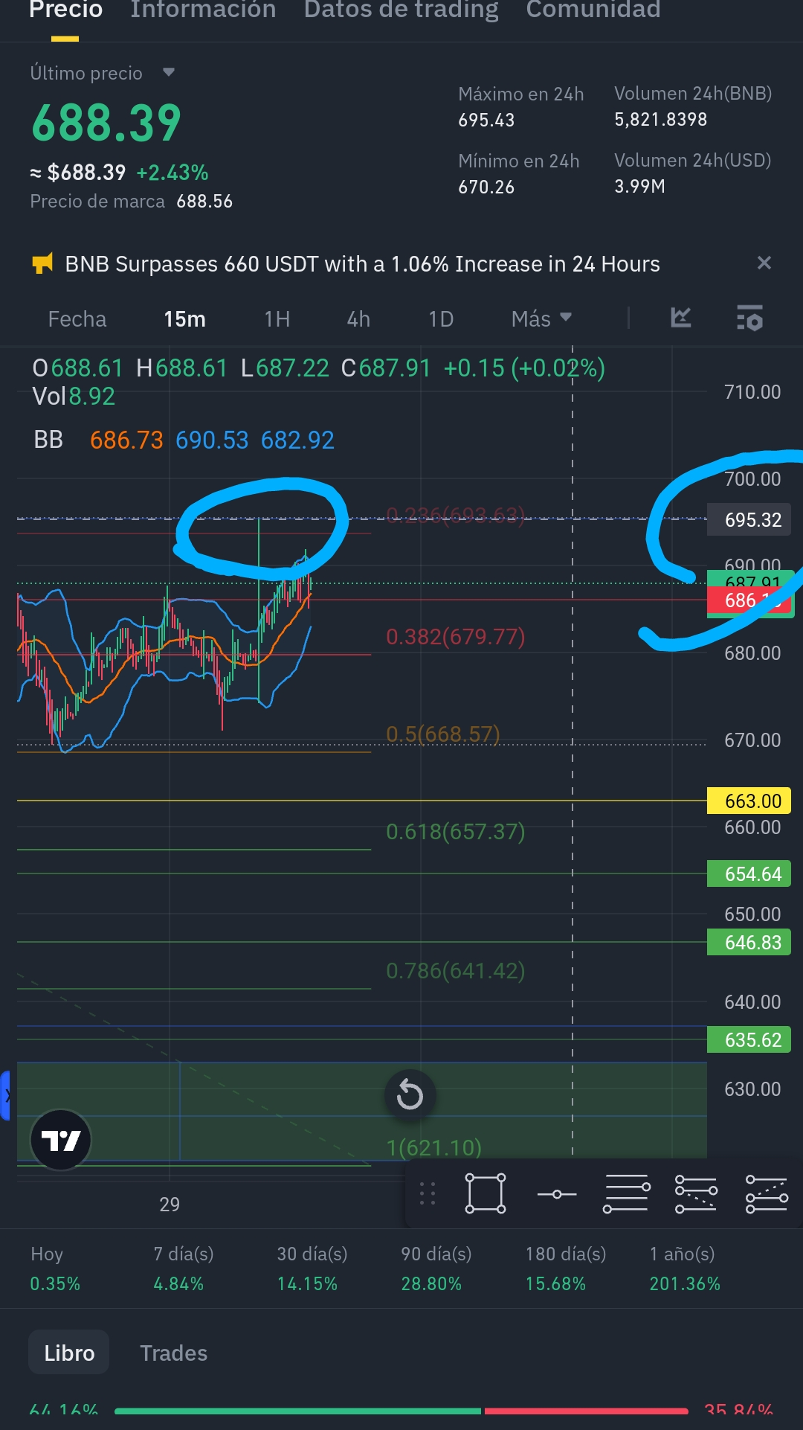This screenshot has height=1430, width=803.
Task: Tap the green 646.83 price label
Action: pos(749,942)
